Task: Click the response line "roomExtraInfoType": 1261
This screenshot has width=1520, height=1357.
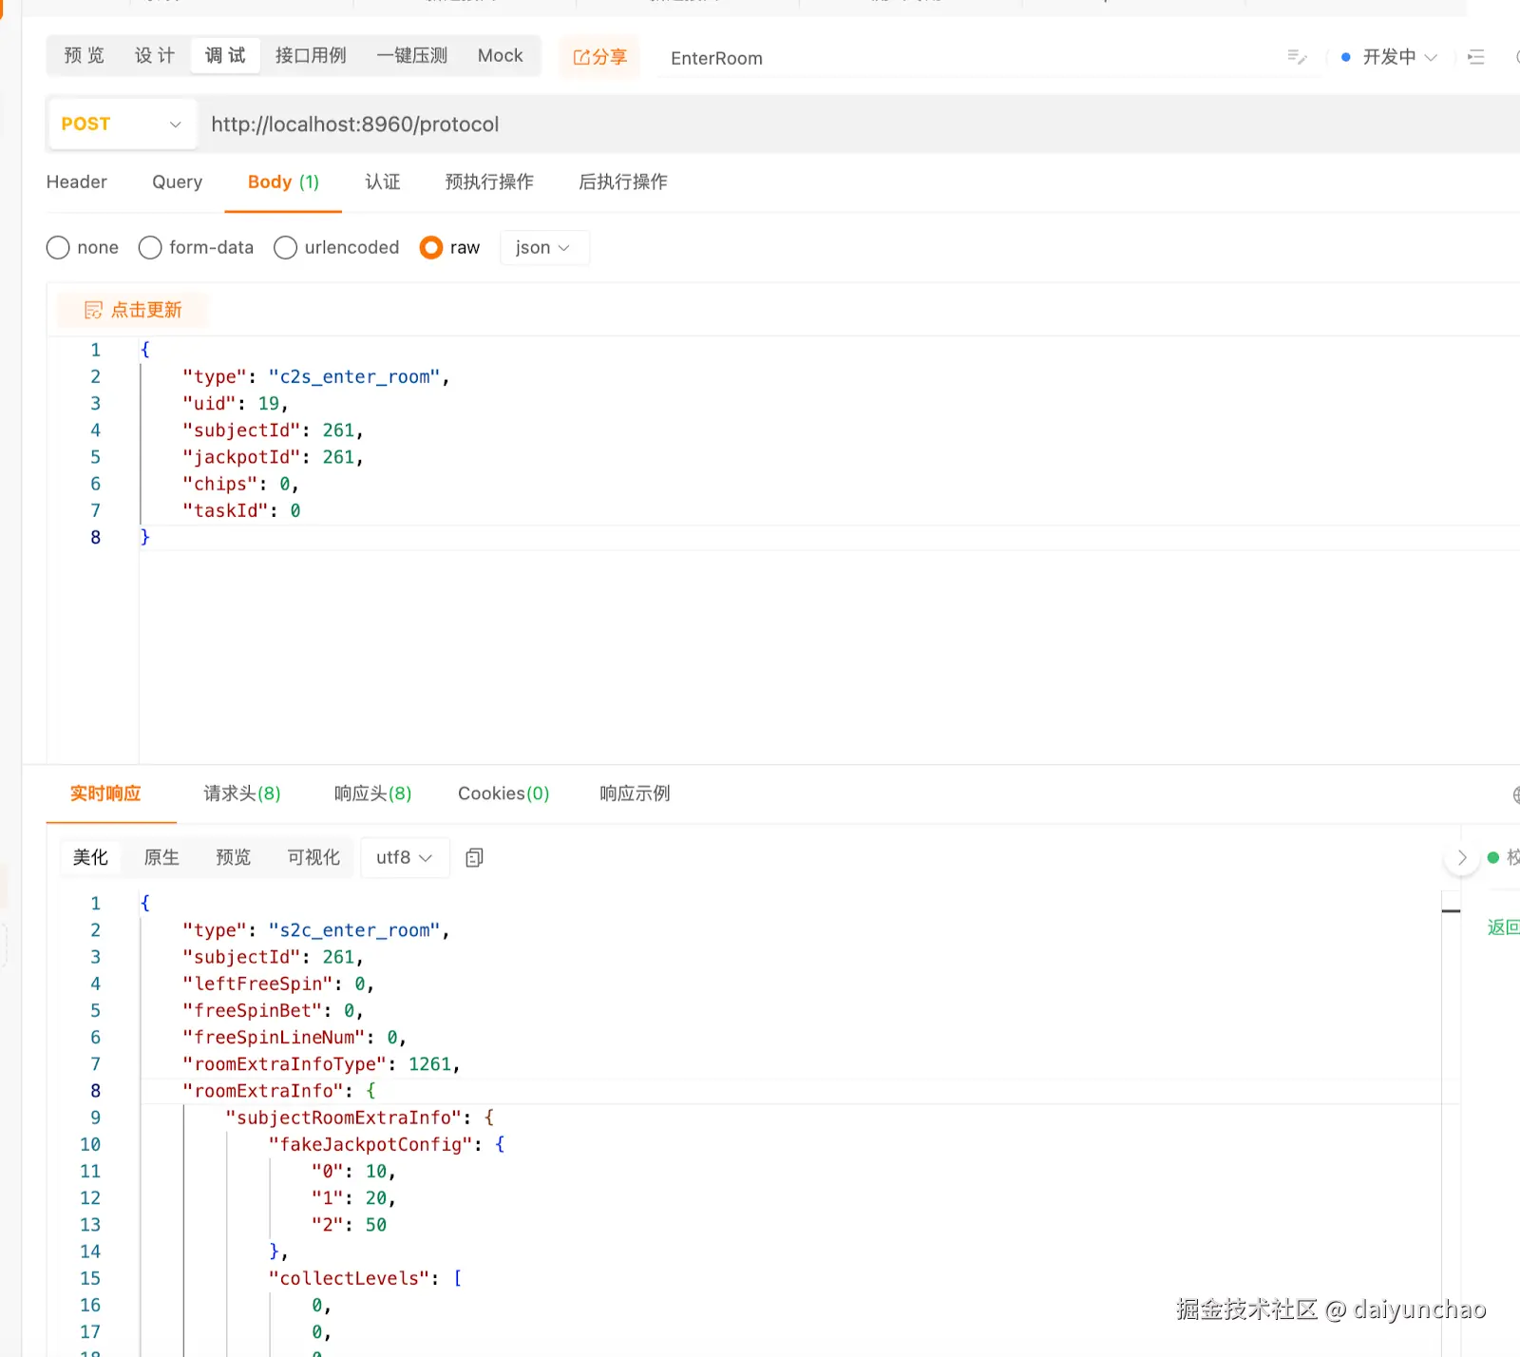Action: [x=321, y=1063]
